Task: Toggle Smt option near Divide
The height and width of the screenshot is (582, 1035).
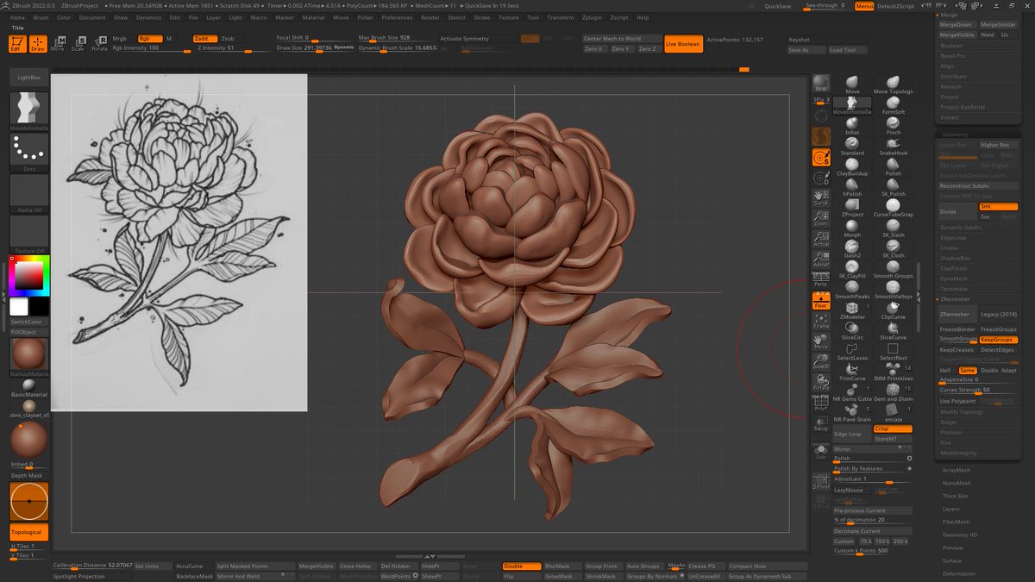Action: click(998, 207)
